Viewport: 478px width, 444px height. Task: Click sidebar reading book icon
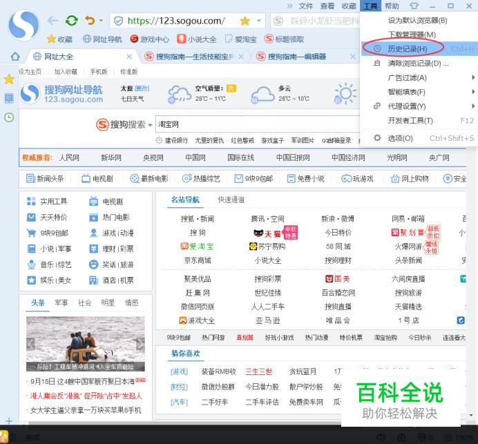9,98
